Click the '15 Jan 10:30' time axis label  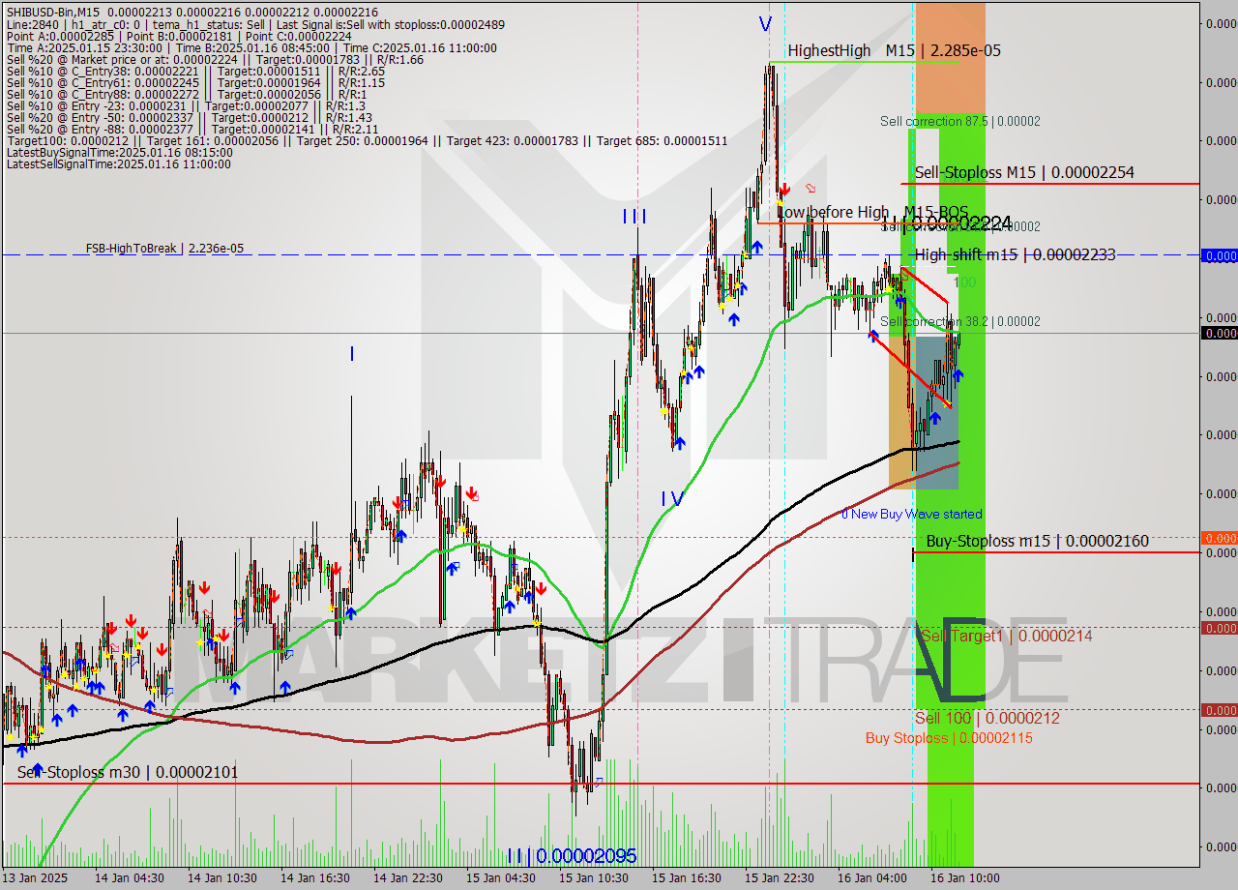pyautogui.click(x=594, y=878)
